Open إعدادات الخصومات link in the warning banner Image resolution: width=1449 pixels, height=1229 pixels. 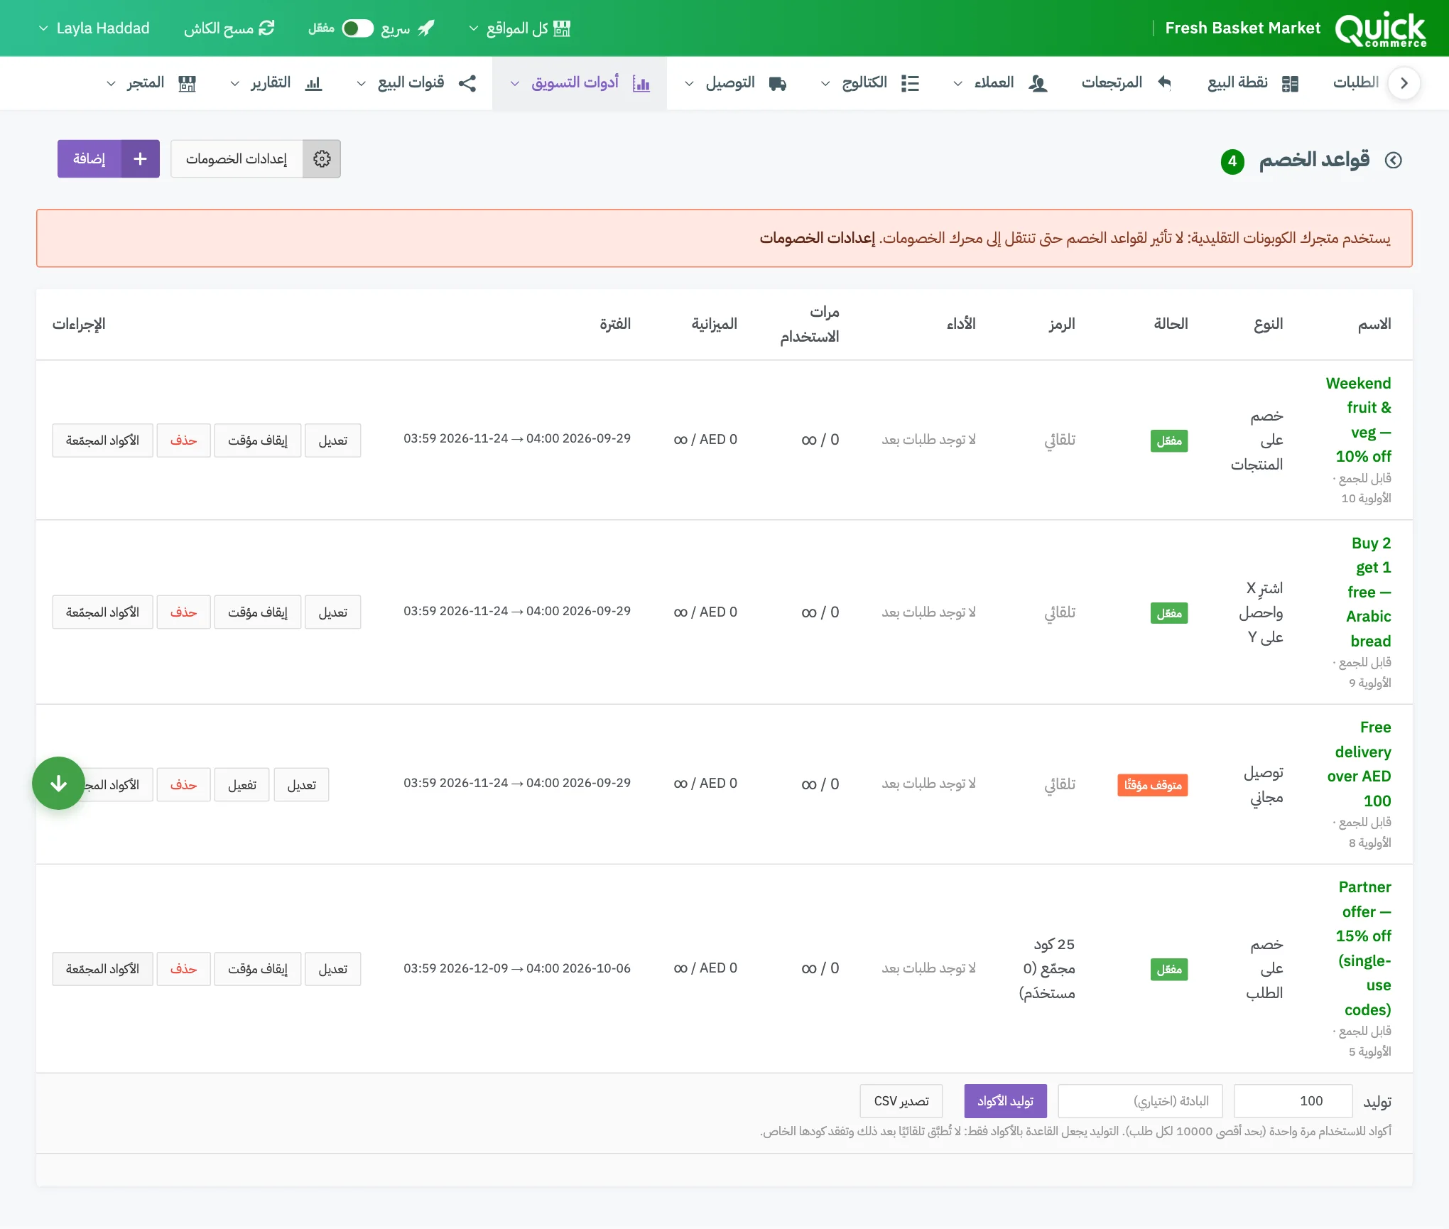click(817, 238)
